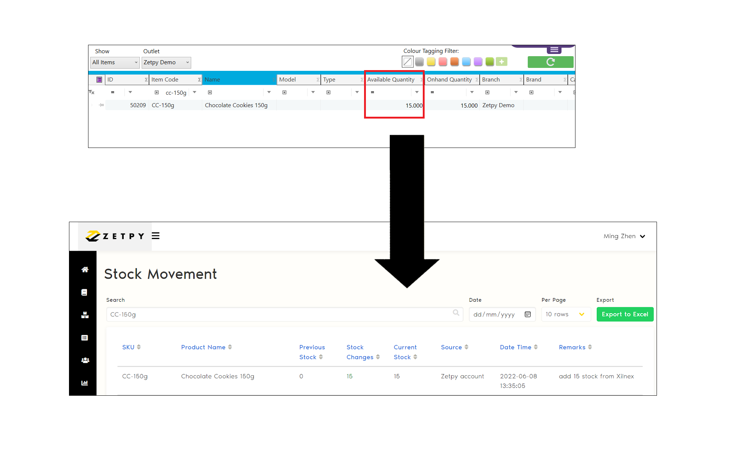Open the purple hamburger menu at top right
The height and width of the screenshot is (457, 734).
[x=554, y=49]
